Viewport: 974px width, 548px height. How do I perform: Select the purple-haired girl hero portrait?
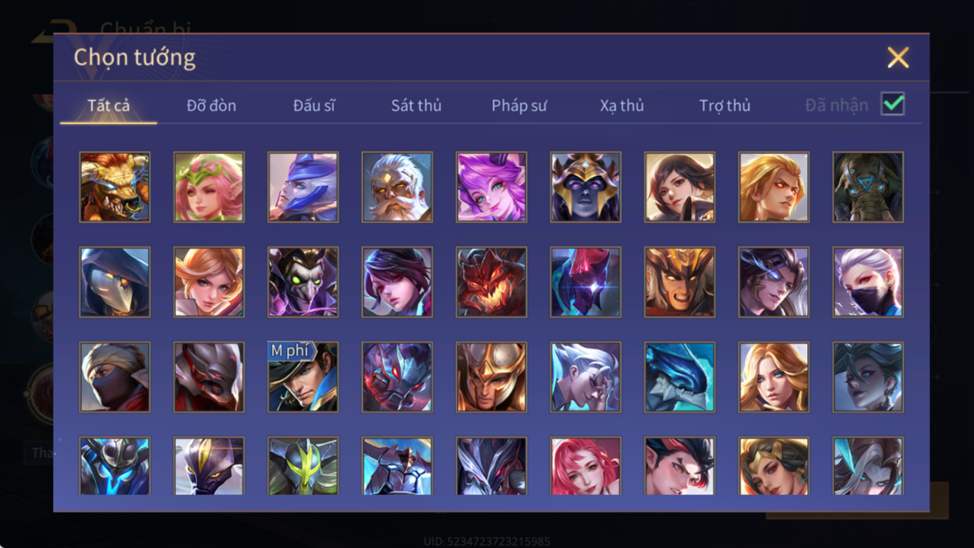[491, 187]
